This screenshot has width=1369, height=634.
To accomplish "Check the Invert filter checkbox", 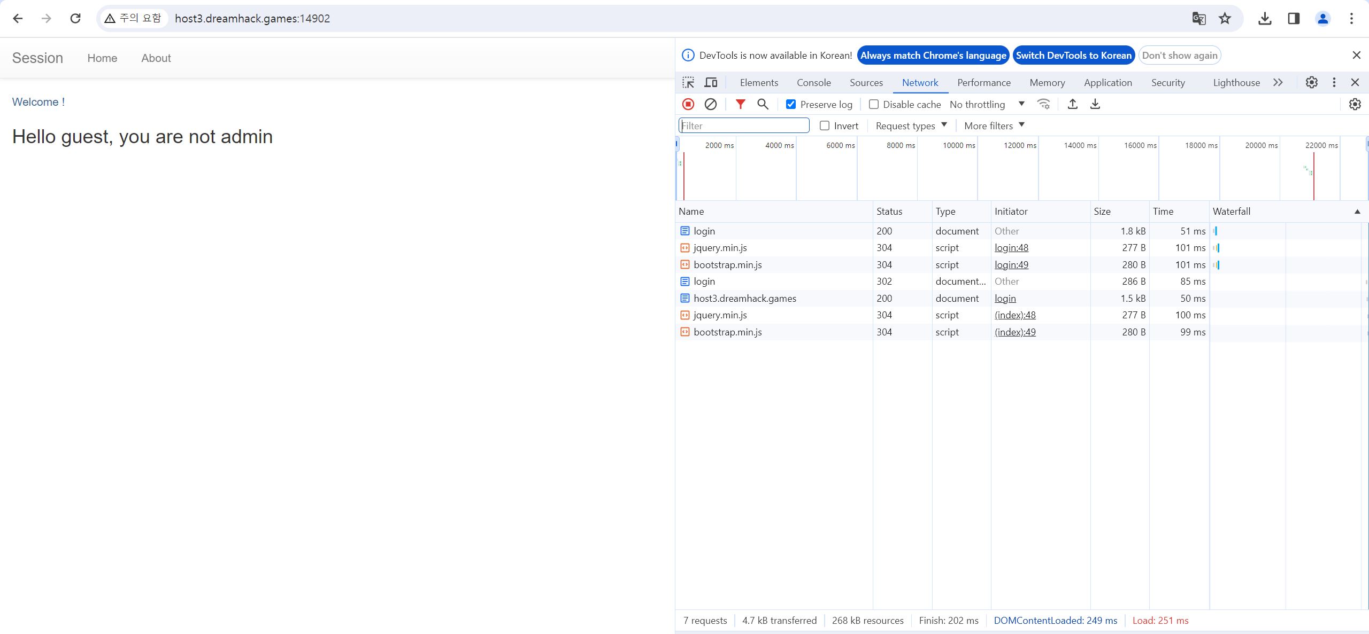I will [825, 126].
